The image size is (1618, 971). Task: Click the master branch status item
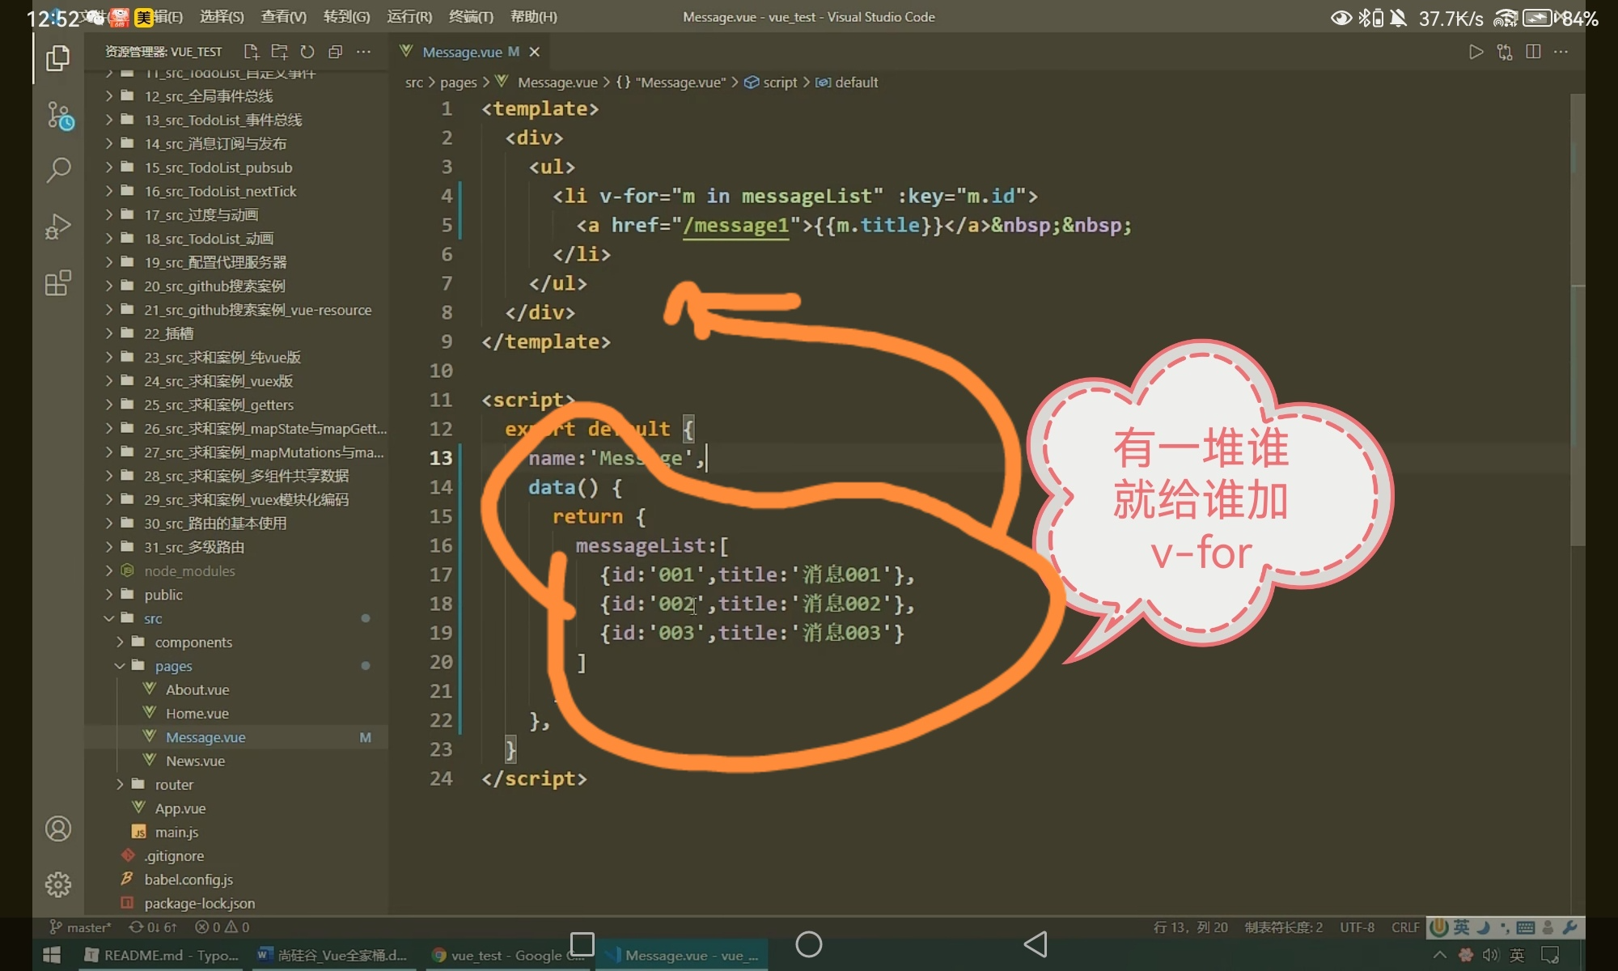tap(81, 927)
